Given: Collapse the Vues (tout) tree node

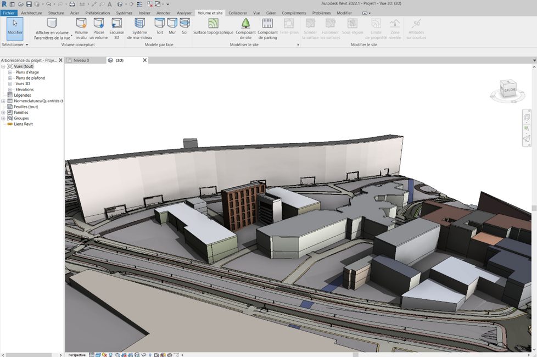Looking at the screenshot, I should point(3,66).
